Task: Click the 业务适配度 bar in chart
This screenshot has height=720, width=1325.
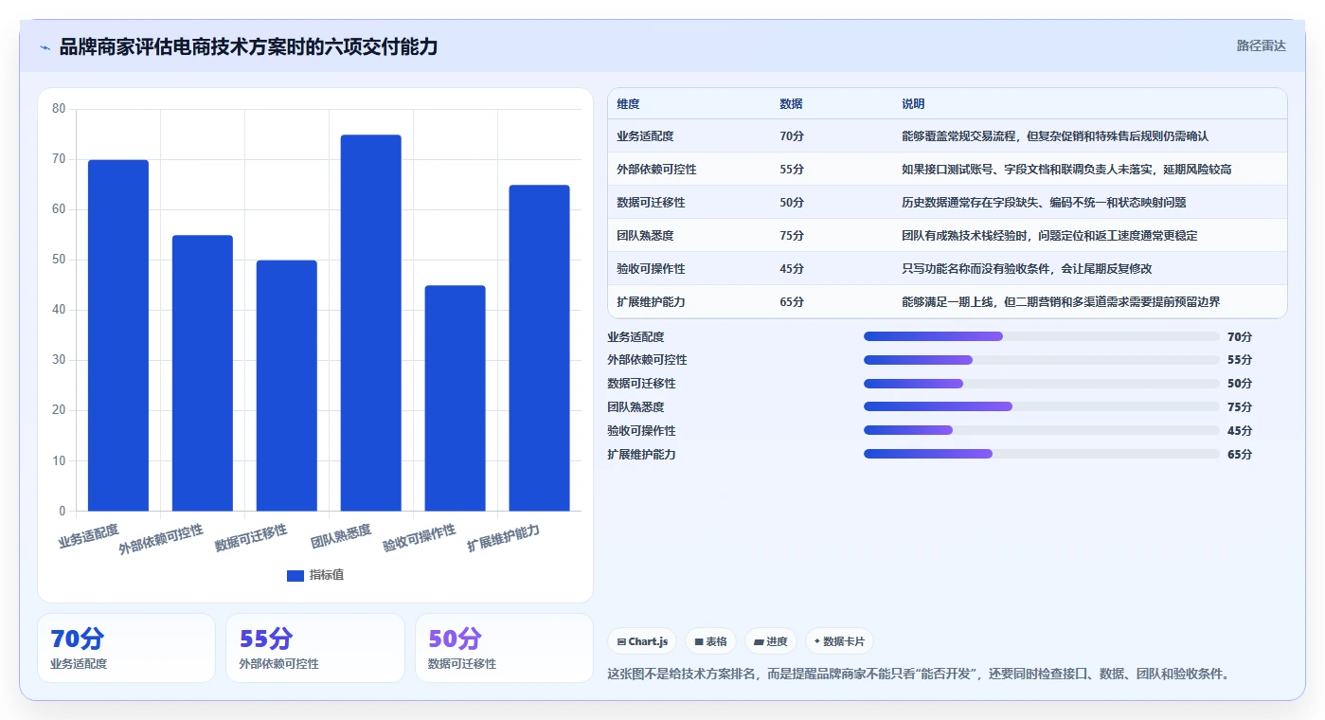Action: tap(118, 335)
